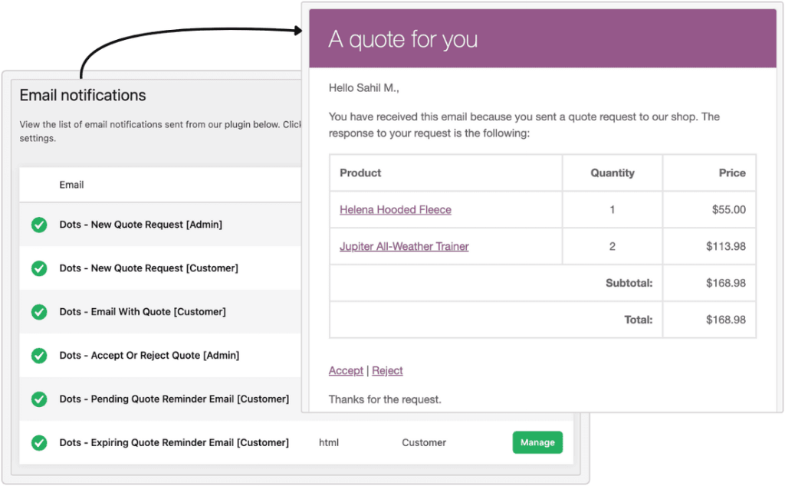Click the 'Email notifications' heading

click(83, 95)
